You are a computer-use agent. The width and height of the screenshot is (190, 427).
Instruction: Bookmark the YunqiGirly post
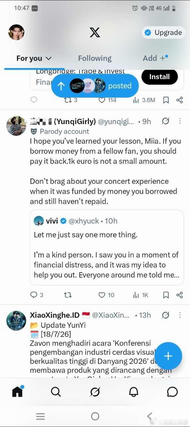click(166, 295)
